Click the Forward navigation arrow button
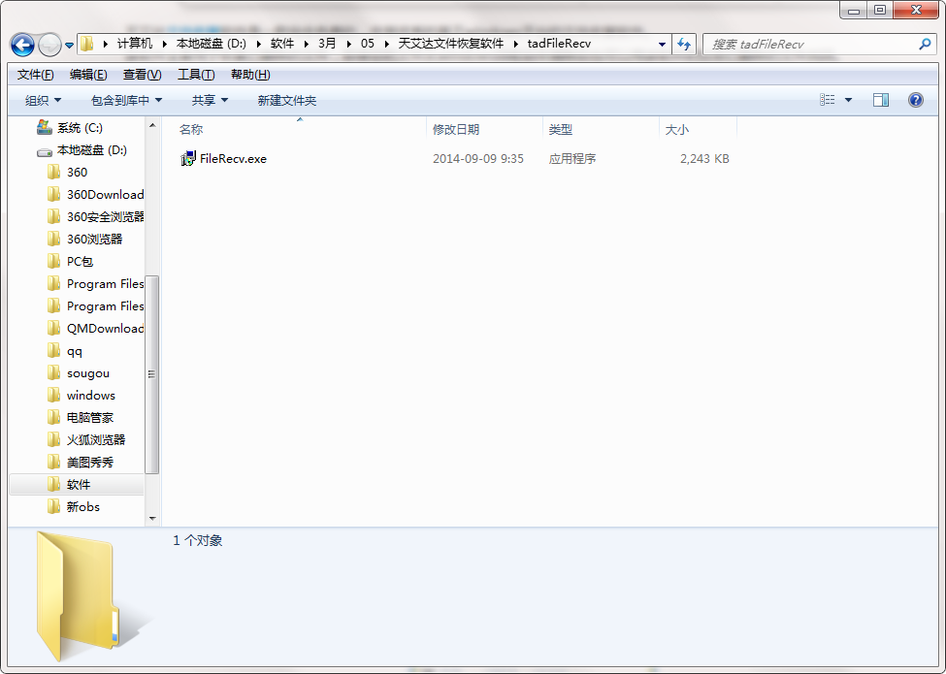 [49, 45]
